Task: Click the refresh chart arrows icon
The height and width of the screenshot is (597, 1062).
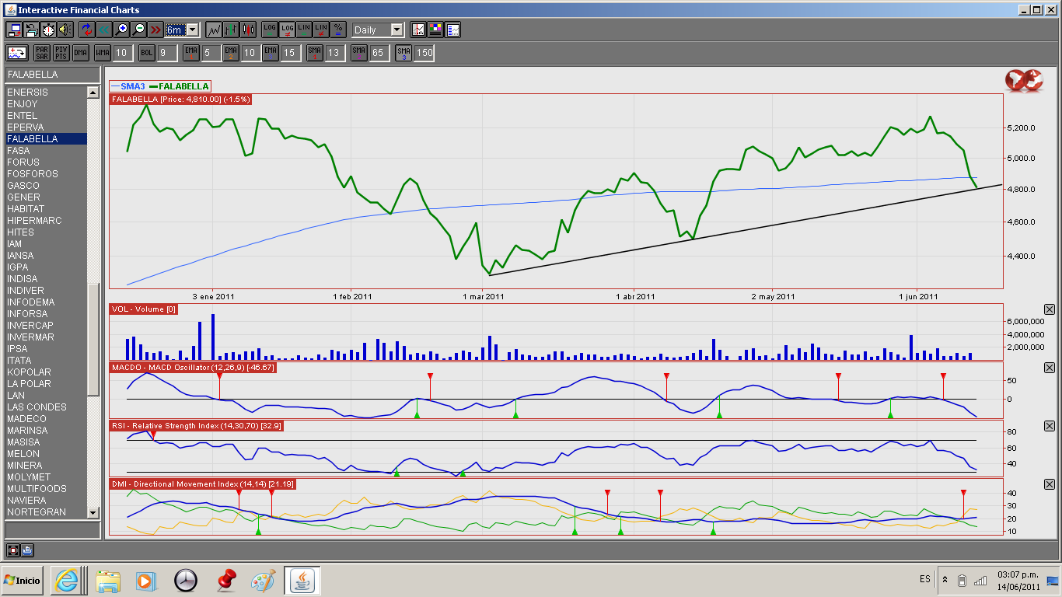Action: click(86, 30)
